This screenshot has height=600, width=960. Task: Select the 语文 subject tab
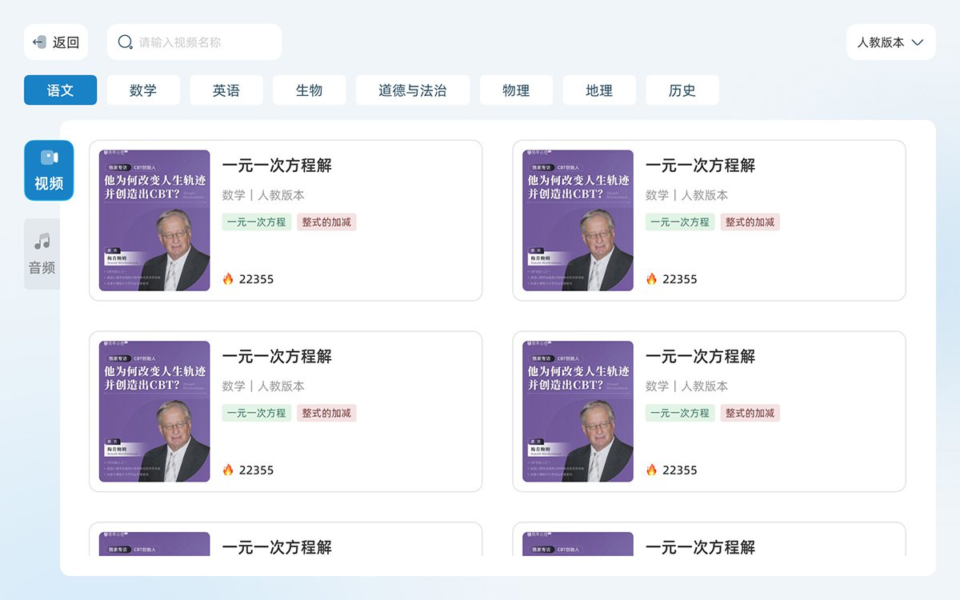[61, 90]
